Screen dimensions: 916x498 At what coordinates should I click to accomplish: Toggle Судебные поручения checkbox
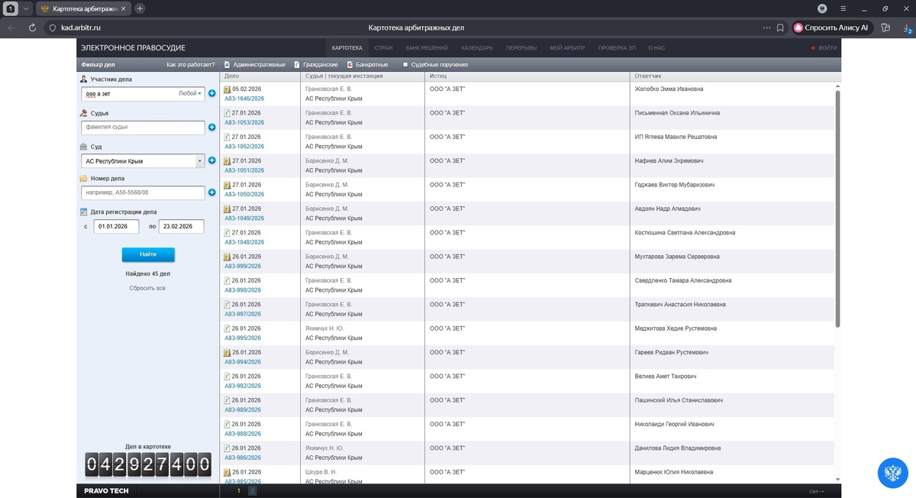tap(405, 65)
